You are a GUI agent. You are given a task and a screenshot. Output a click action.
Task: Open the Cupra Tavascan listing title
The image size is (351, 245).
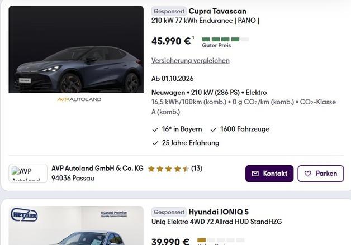tap(217, 11)
